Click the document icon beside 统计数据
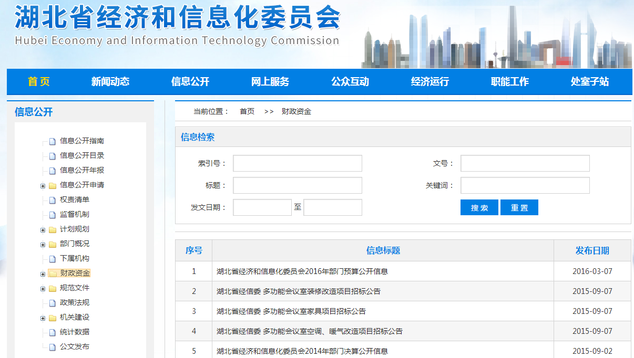634x358 pixels. (52, 332)
